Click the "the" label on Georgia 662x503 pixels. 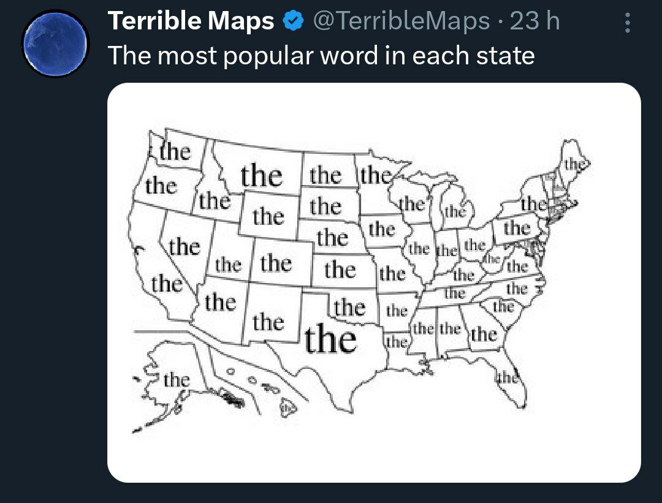pos(485,335)
